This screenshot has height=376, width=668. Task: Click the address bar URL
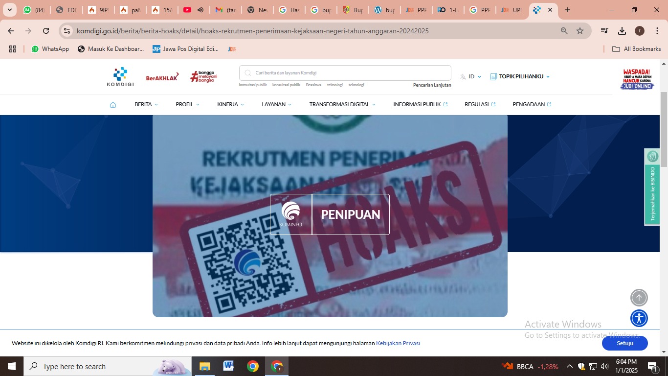(x=253, y=31)
